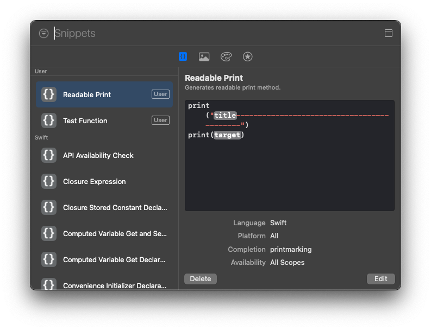Select Computed Variable Get Declaration snippet
Viewport: 431px width, 330px height.
click(x=104, y=260)
